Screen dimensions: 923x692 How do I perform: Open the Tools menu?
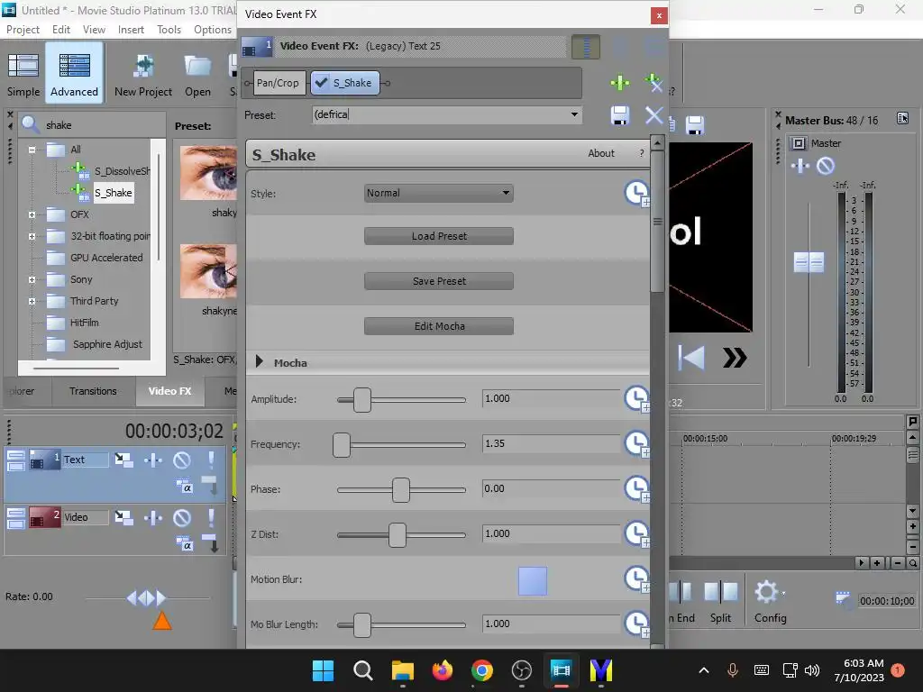(169, 30)
